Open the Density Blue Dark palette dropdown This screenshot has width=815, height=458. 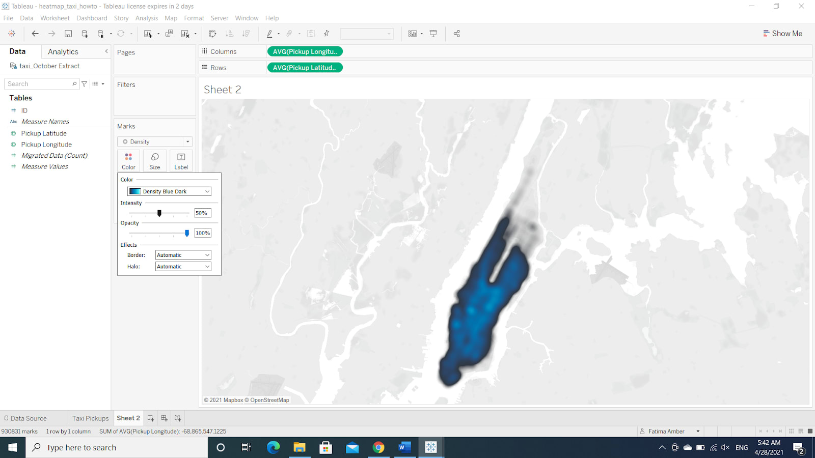pyautogui.click(x=206, y=191)
